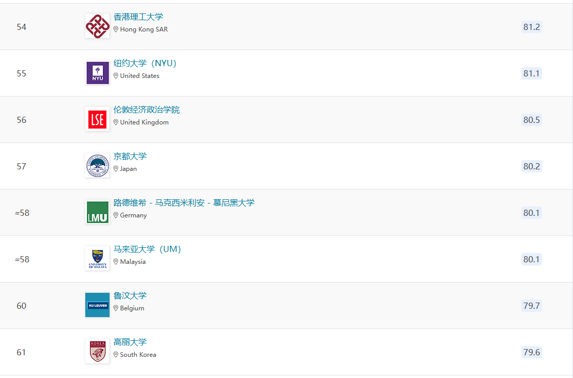The height and width of the screenshot is (378, 573).
Task: Open the 伦敦经济政治学院 link
Action: coord(147,109)
